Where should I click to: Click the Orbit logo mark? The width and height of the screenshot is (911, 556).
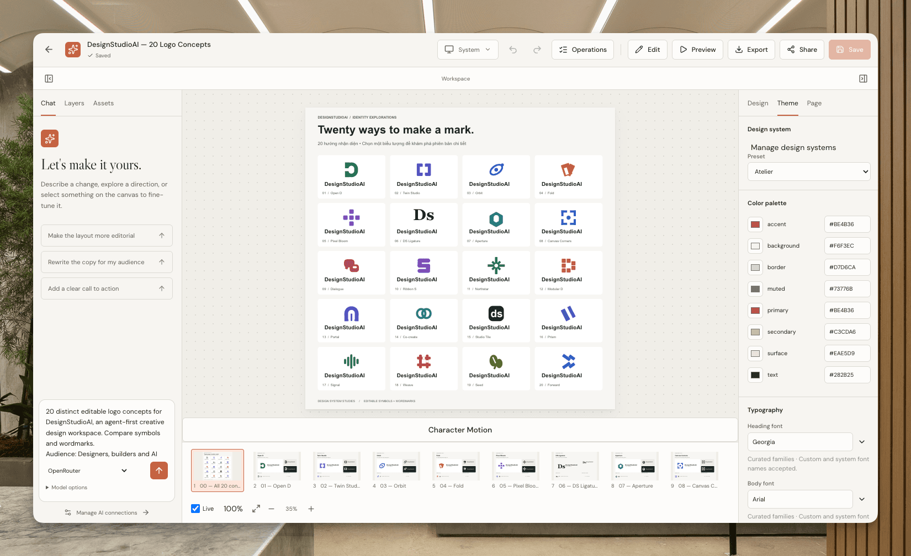pyautogui.click(x=496, y=169)
